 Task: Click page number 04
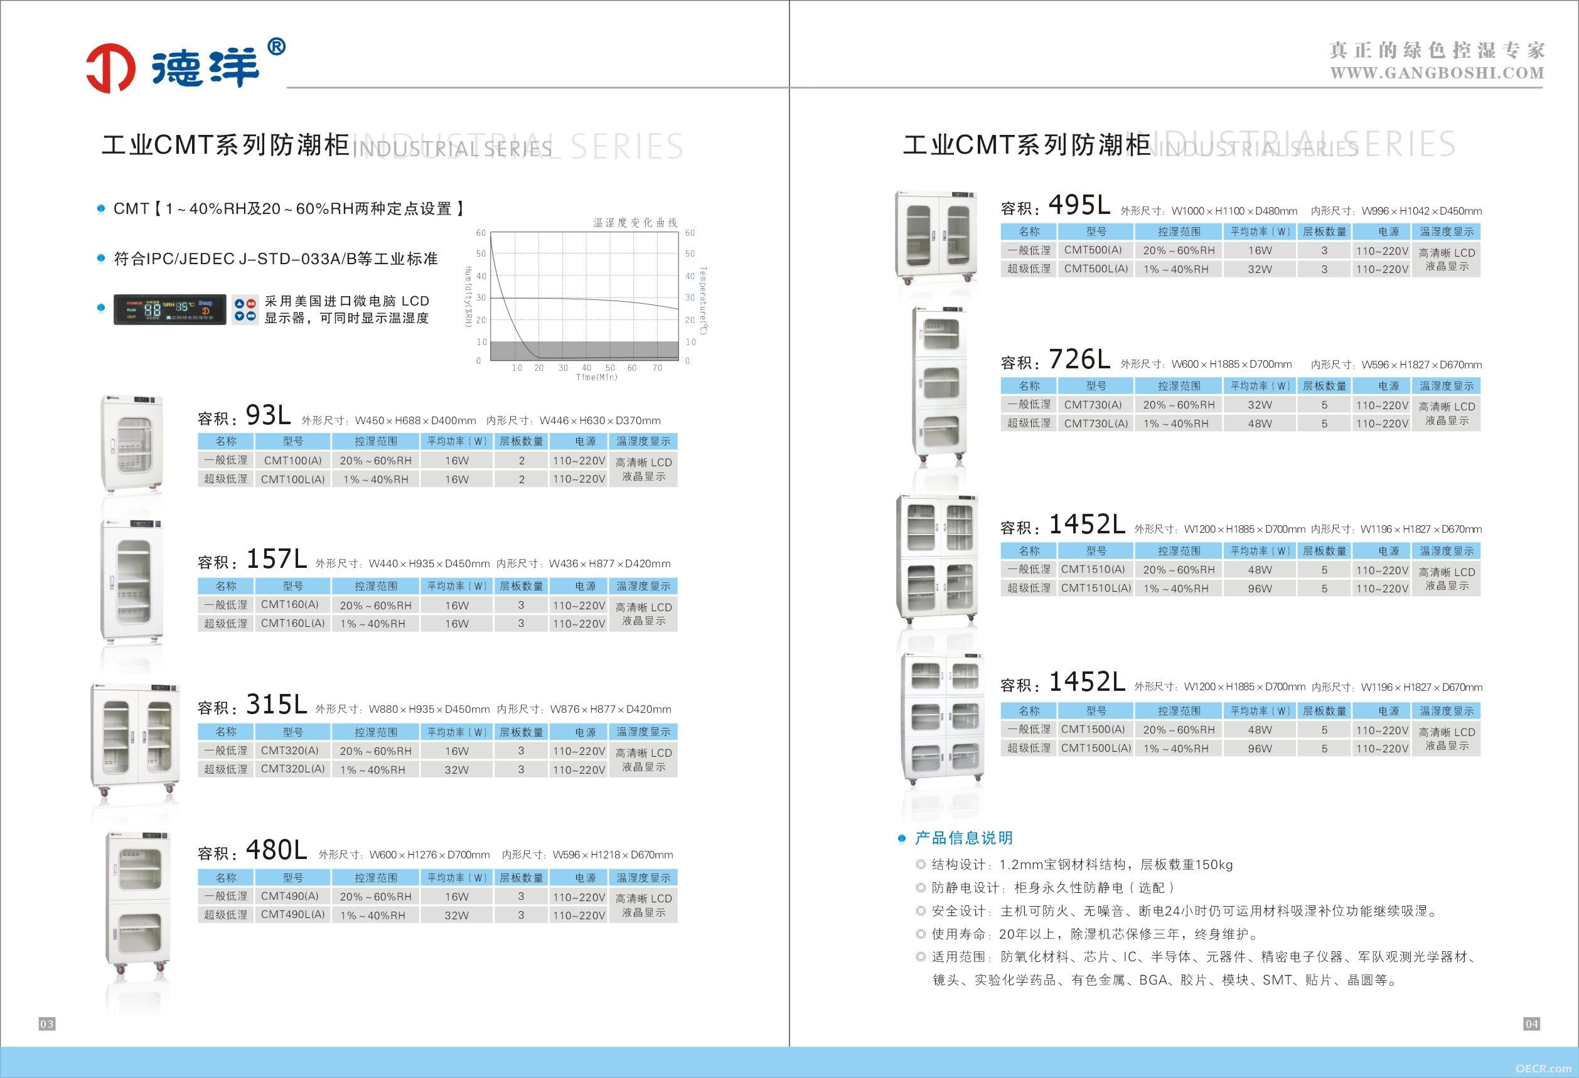point(1531,1023)
